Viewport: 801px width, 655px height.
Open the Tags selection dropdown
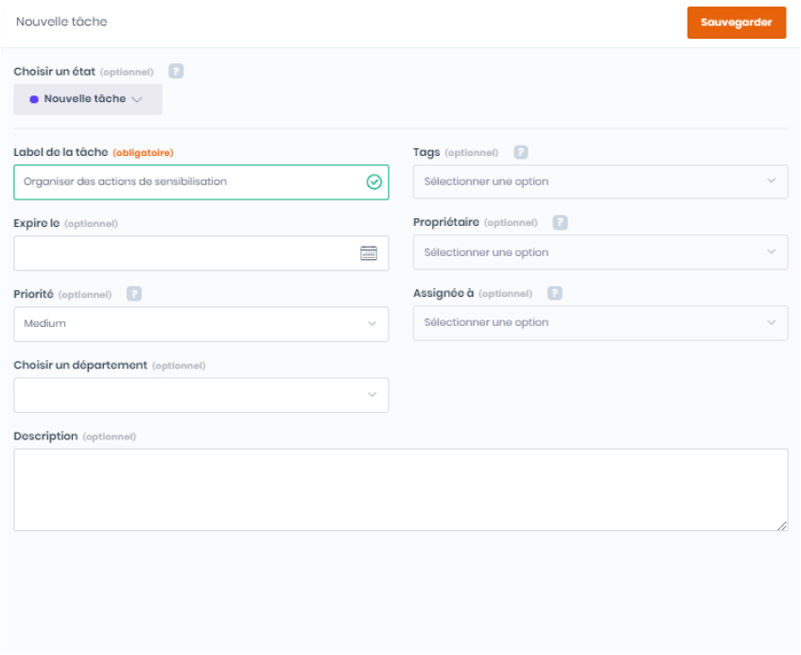point(600,181)
